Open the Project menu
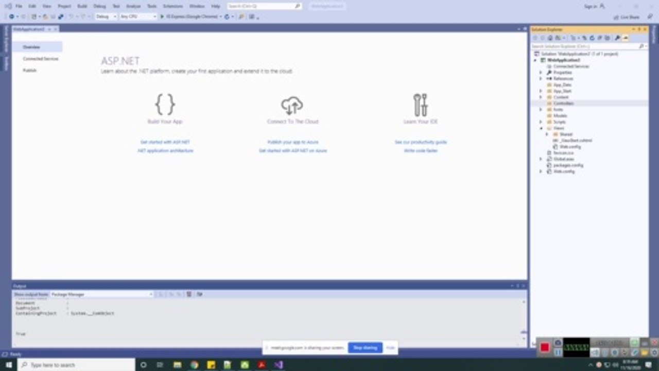Viewport: 659px width, 371px height. [x=64, y=6]
